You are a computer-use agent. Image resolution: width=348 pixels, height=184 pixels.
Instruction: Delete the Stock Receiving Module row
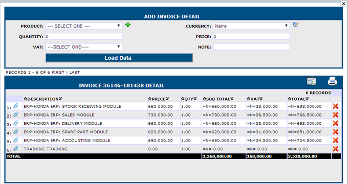[x=335, y=106]
